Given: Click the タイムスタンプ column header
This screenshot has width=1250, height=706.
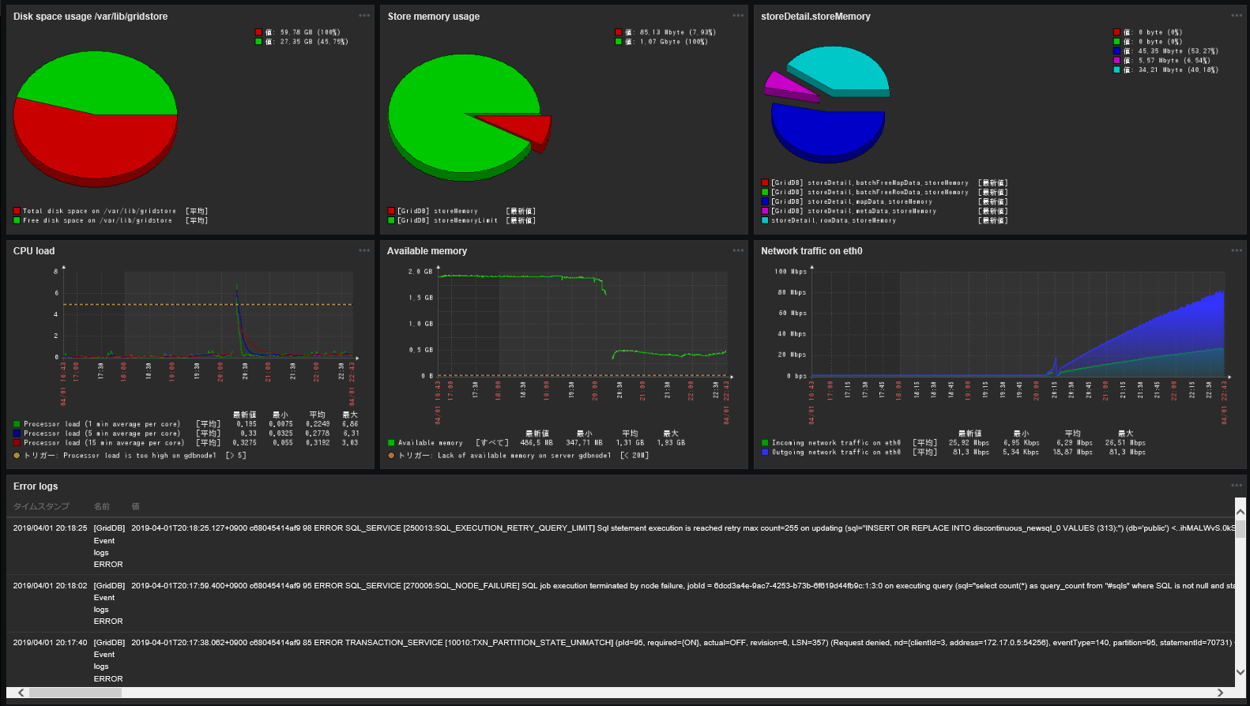Looking at the screenshot, I should click(41, 506).
